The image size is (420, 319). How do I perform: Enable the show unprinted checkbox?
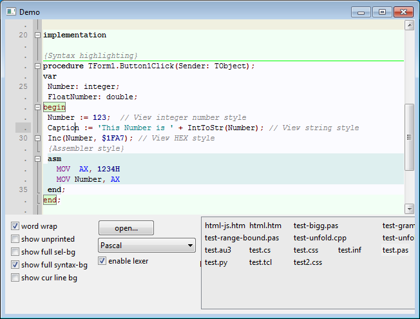click(x=15, y=239)
